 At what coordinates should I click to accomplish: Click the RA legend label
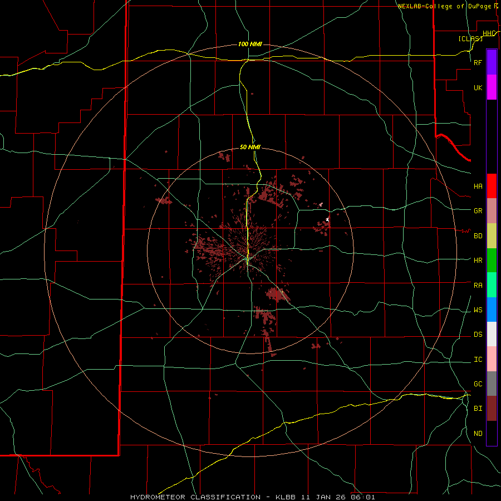click(478, 286)
